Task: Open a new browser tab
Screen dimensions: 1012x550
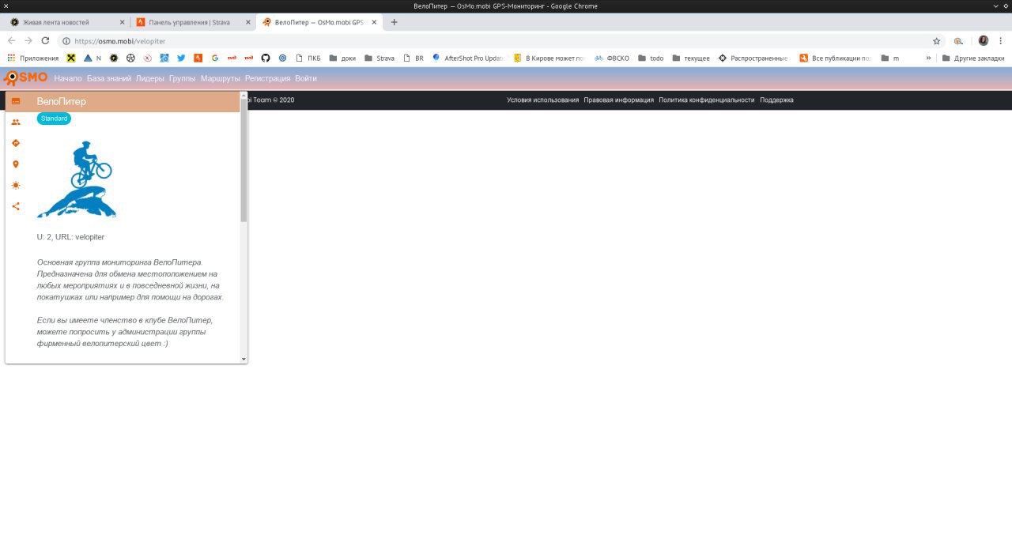Action: [x=395, y=22]
